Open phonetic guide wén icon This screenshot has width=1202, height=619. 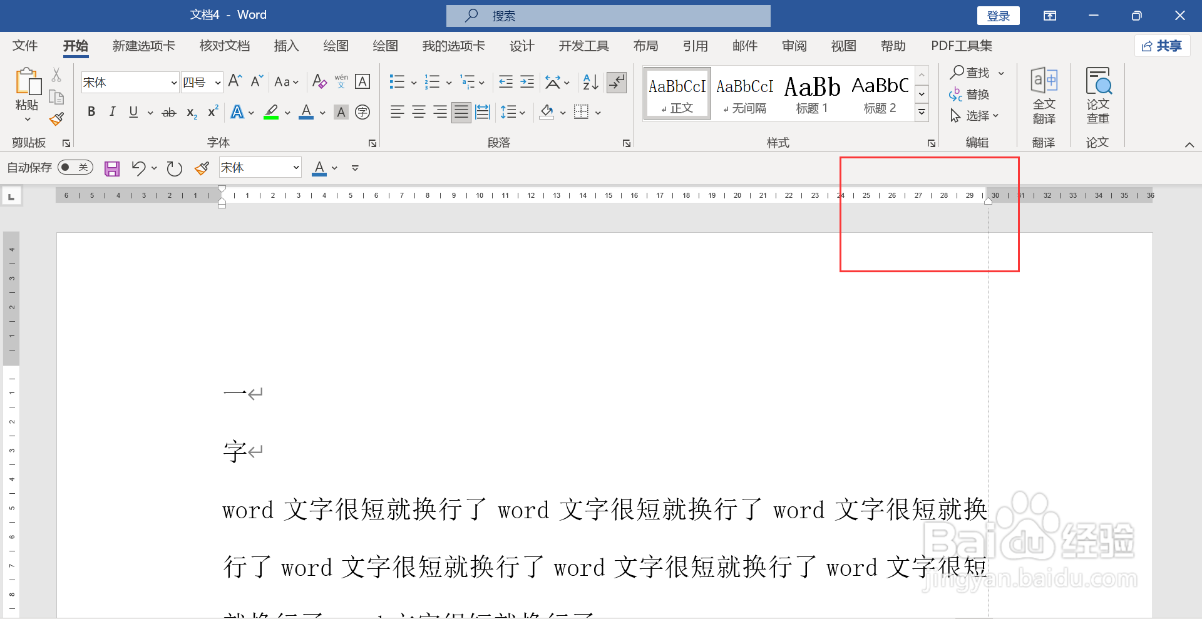341,81
